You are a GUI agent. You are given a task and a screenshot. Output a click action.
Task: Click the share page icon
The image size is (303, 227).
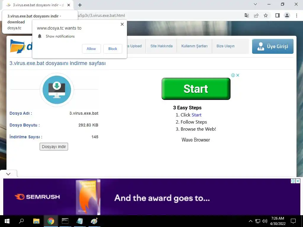[256, 15]
